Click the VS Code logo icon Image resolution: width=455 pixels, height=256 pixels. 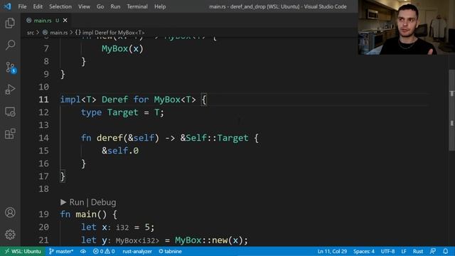[7, 6]
